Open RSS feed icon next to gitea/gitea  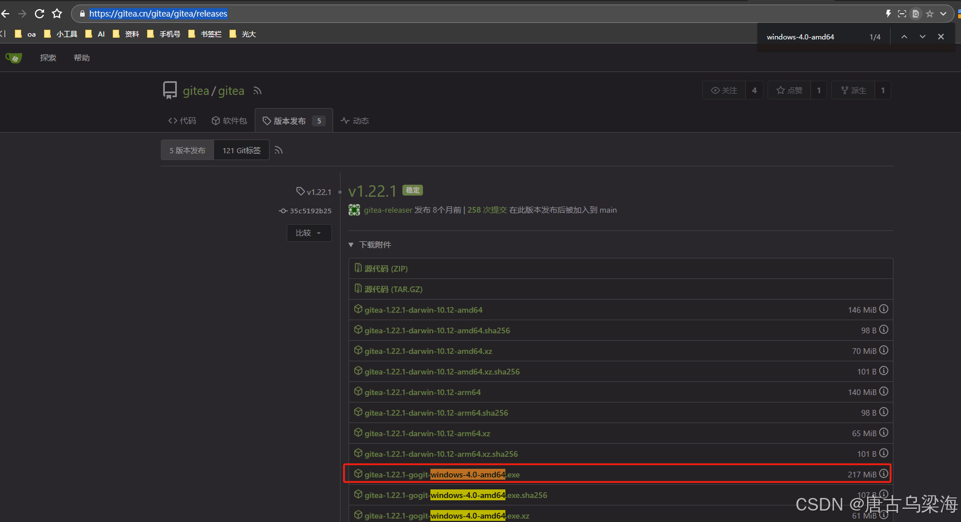click(258, 91)
